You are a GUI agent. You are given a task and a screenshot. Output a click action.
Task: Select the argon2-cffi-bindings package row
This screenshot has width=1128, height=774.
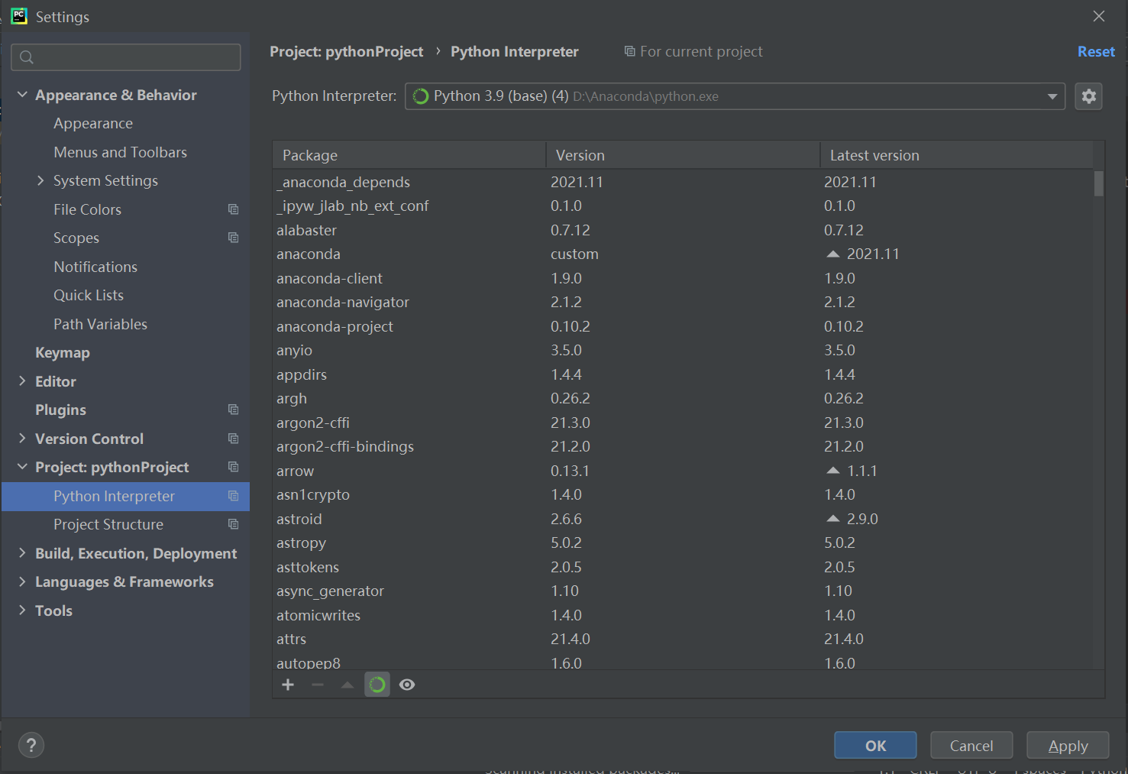coord(683,446)
